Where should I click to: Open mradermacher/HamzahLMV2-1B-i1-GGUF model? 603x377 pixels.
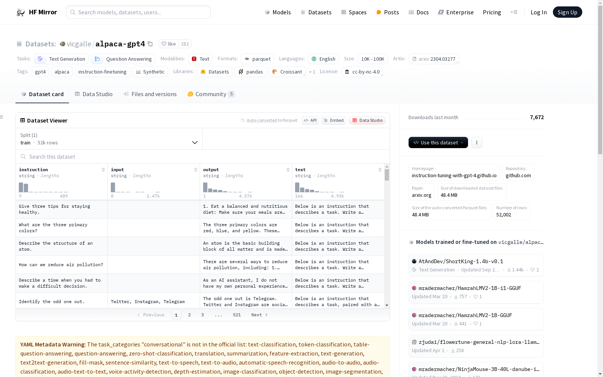pyautogui.click(x=476, y=292)
